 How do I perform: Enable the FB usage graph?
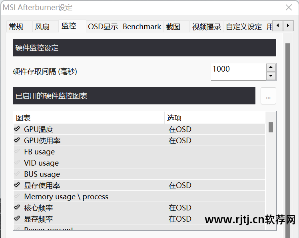pyautogui.click(x=17, y=152)
